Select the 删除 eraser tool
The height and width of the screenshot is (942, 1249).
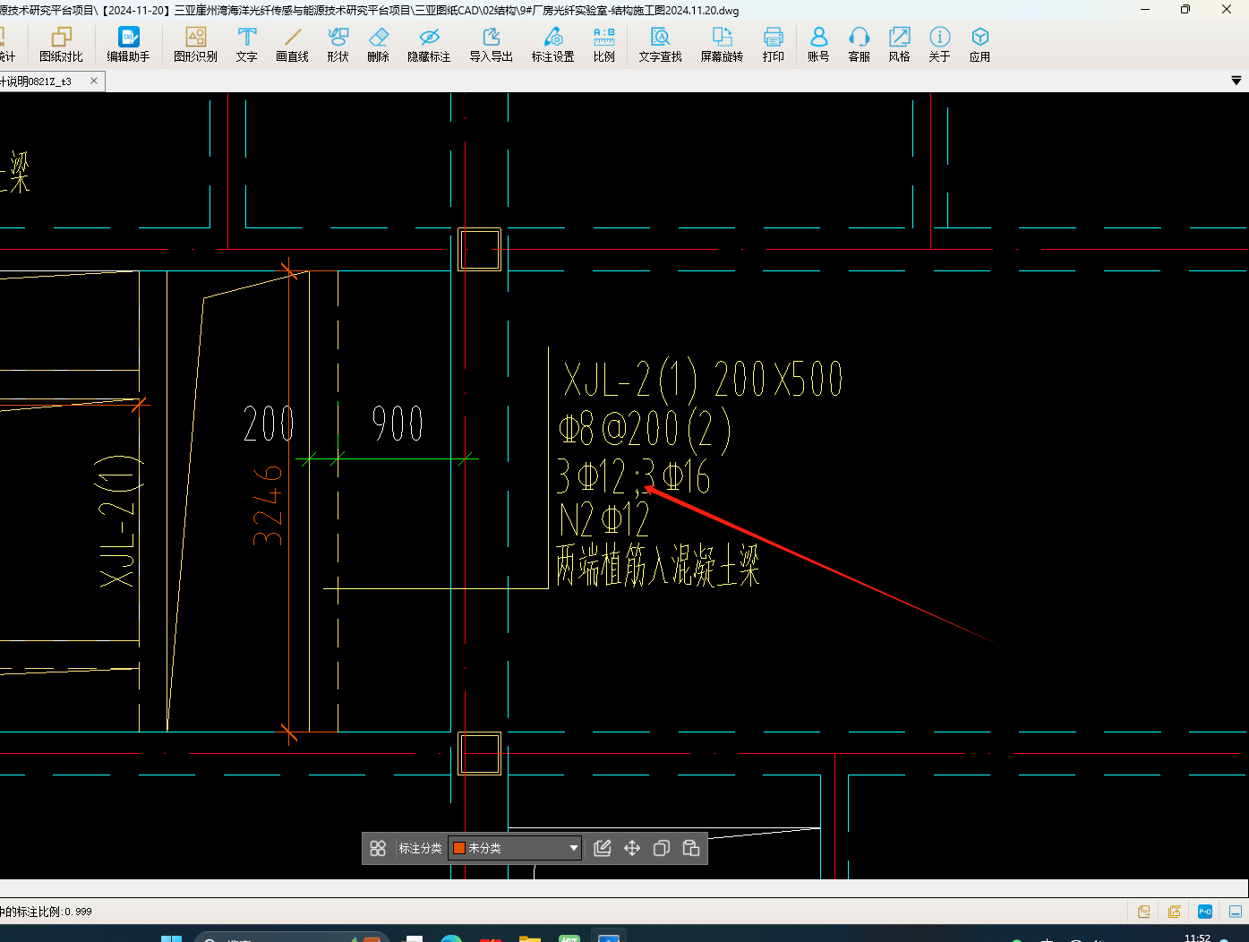[378, 44]
